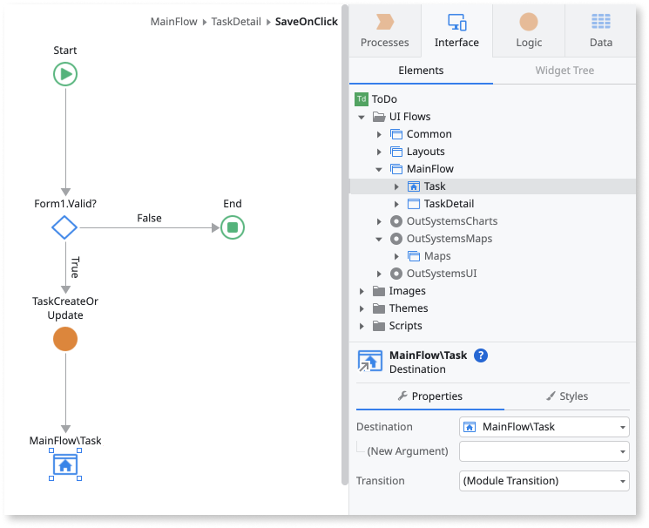Select the MainFlow\Task destination node on canvas
Viewport: 649px width, 528px height.
tap(65, 465)
